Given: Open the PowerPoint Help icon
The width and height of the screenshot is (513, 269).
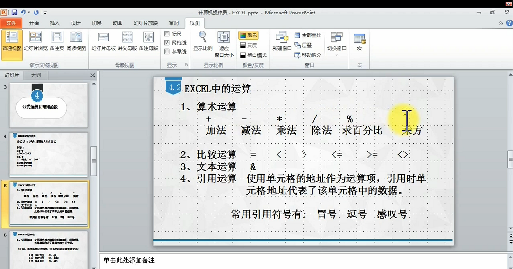Looking at the screenshot, I should 509,23.
